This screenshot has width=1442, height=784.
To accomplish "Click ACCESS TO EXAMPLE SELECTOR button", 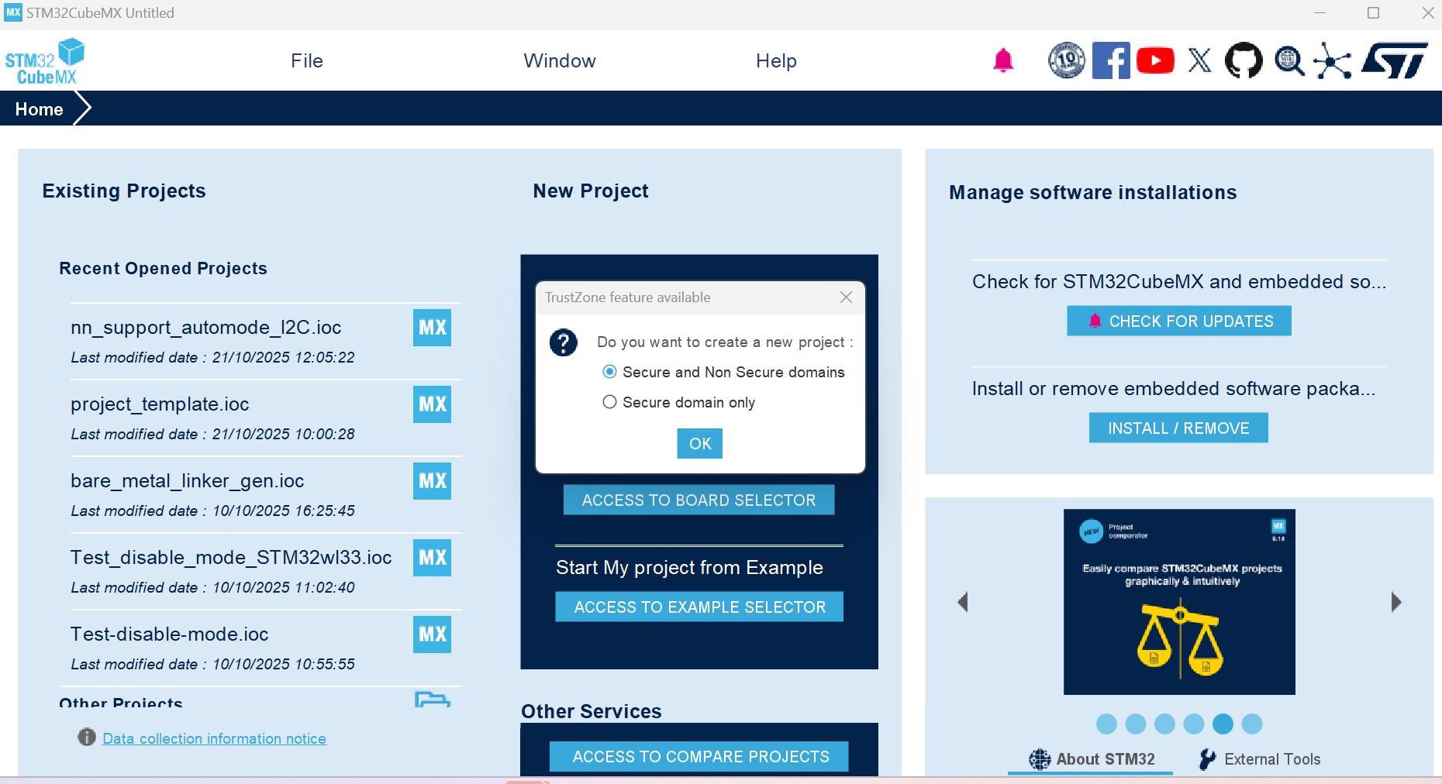I will click(699, 607).
